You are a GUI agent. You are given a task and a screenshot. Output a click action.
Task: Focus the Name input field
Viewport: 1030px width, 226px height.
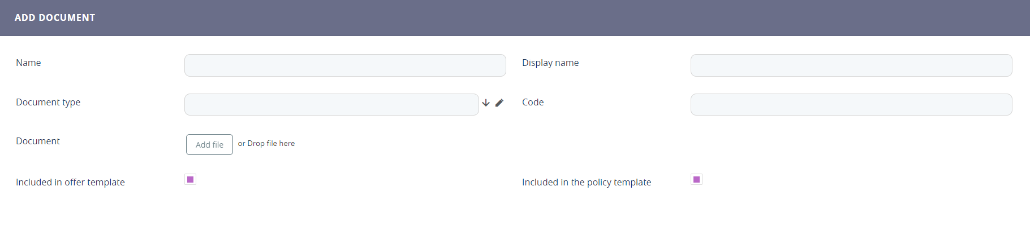coord(345,65)
